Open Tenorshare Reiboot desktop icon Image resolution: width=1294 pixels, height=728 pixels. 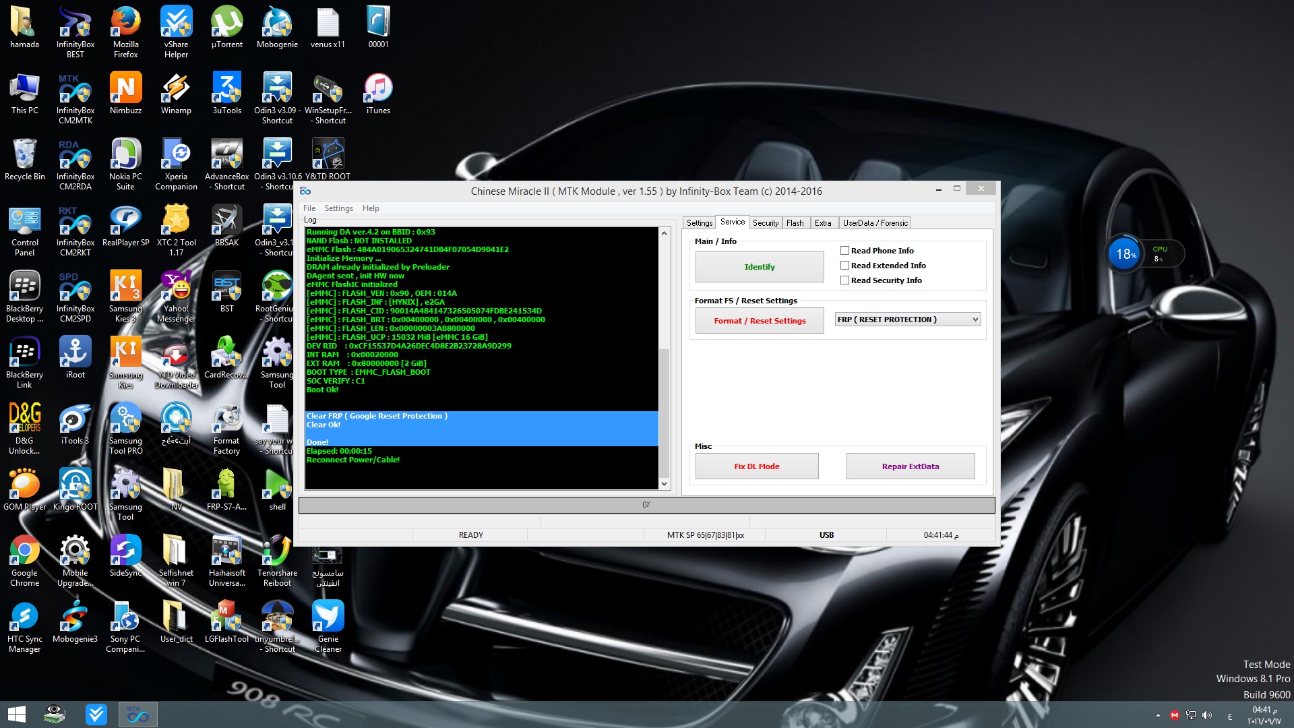pyautogui.click(x=277, y=560)
